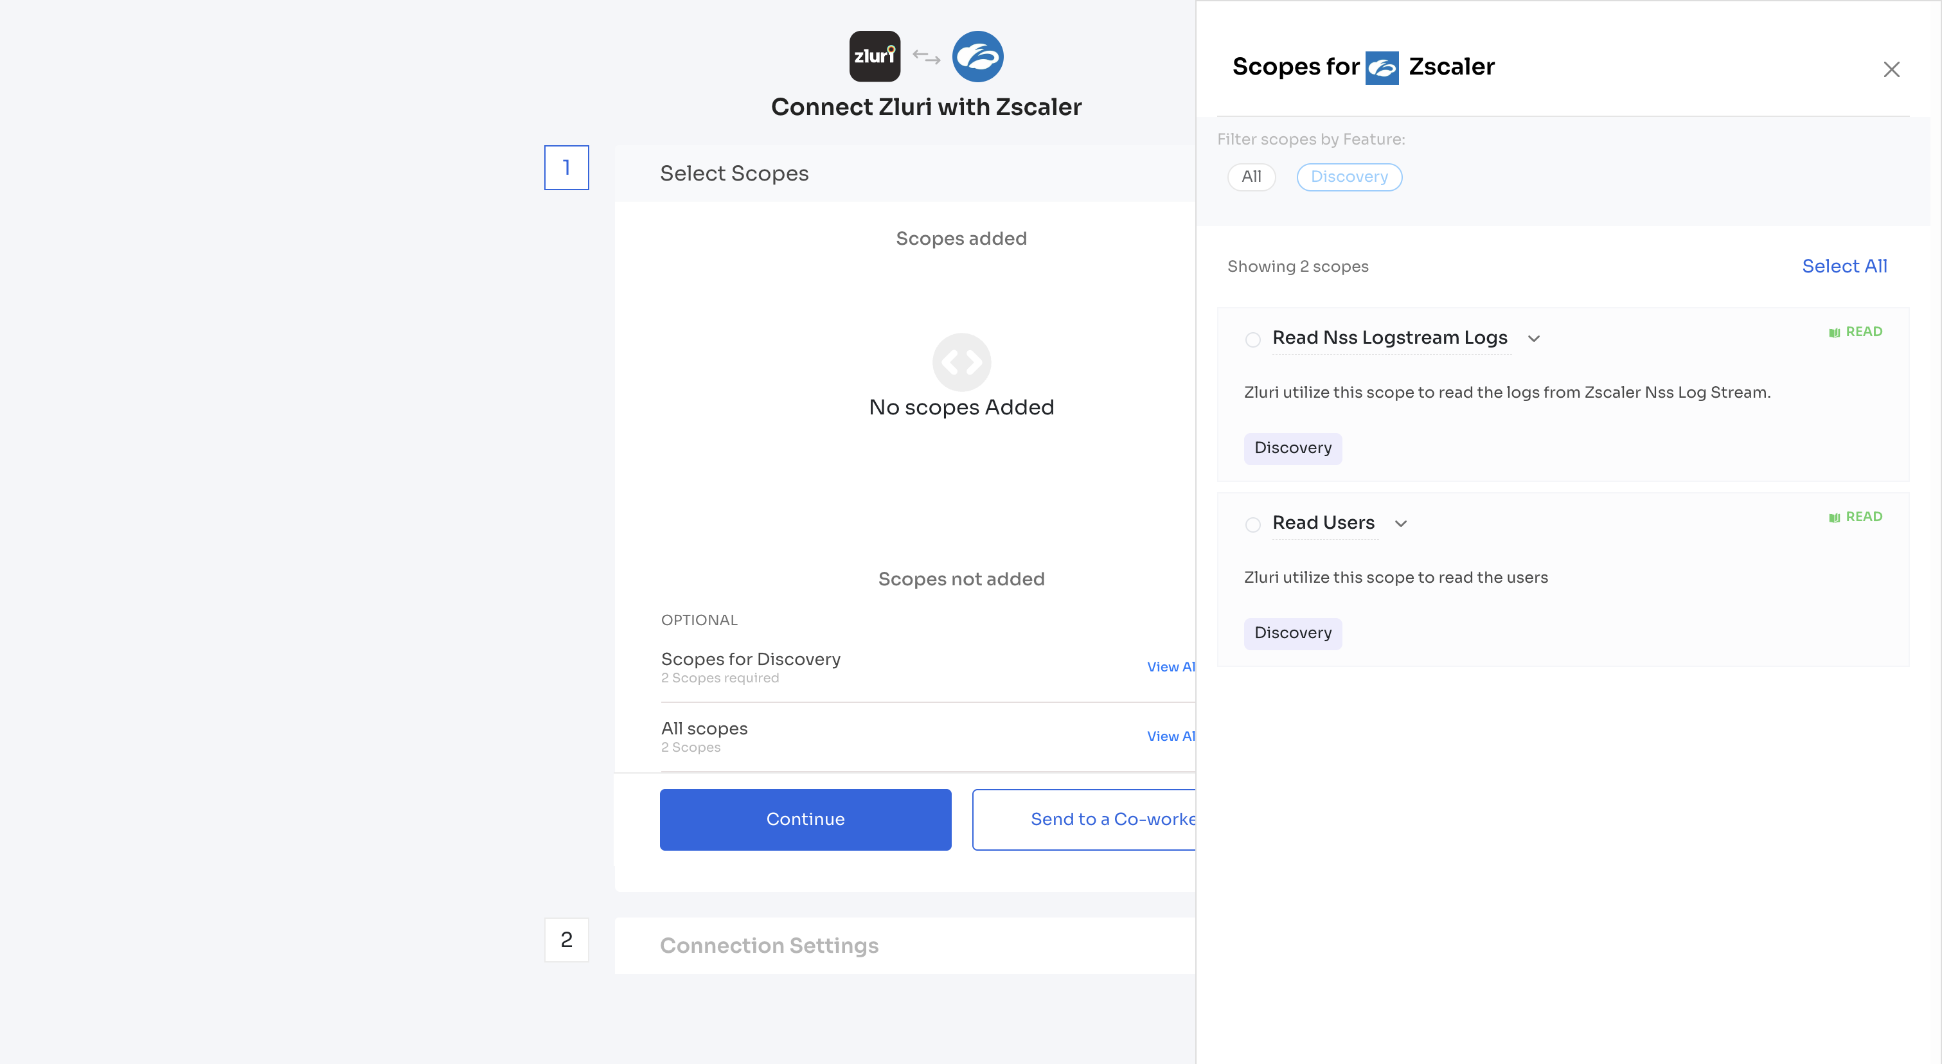Screen dimensions: 1942x1064
Task: Click the READ badge on Nss Logstream Logs
Action: pyautogui.click(x=1855, y=332)
